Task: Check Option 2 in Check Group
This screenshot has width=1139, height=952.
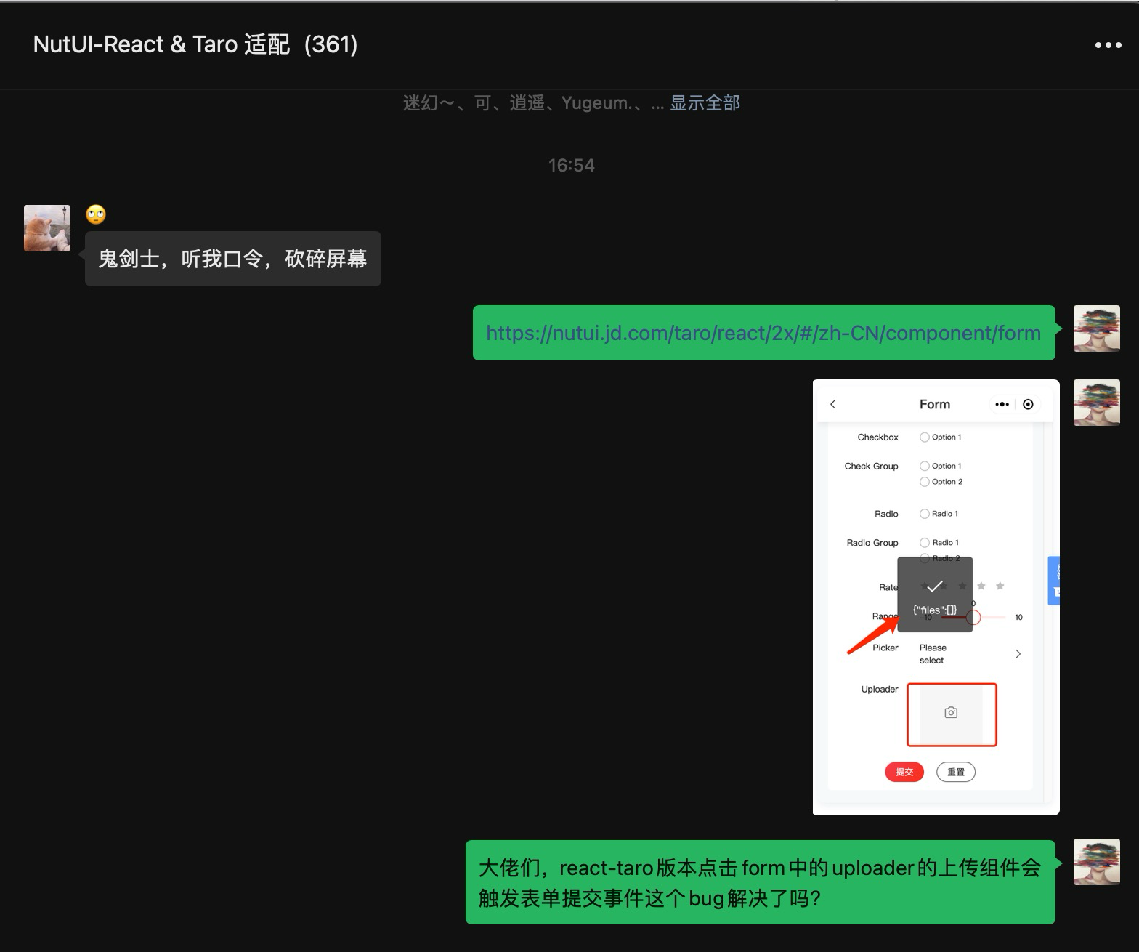Action: [925, 482]
